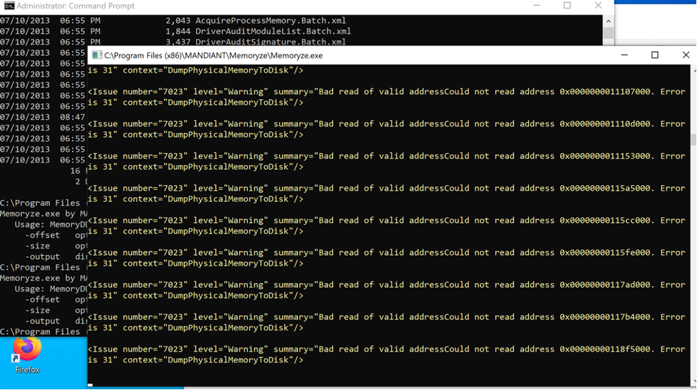The height and width of the screenshot is (390, 697).
Task: Click the 08:47 timestamp in Command Prompt
Action: (x=73, y=117)
